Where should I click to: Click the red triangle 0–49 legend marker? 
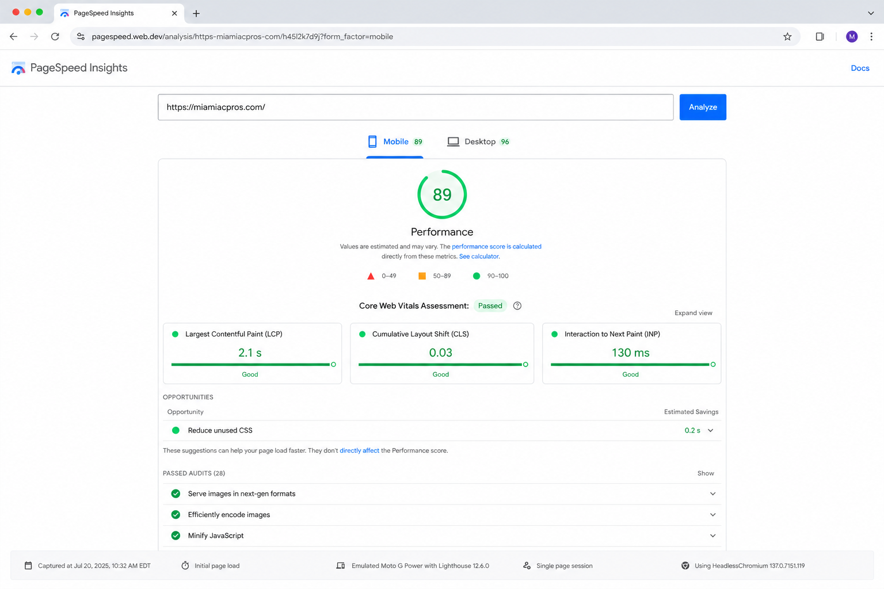coord(371,276)
